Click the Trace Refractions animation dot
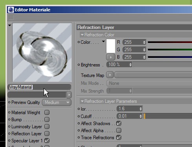192x147 pixels. pyautogui.click(x=79, y=137)
